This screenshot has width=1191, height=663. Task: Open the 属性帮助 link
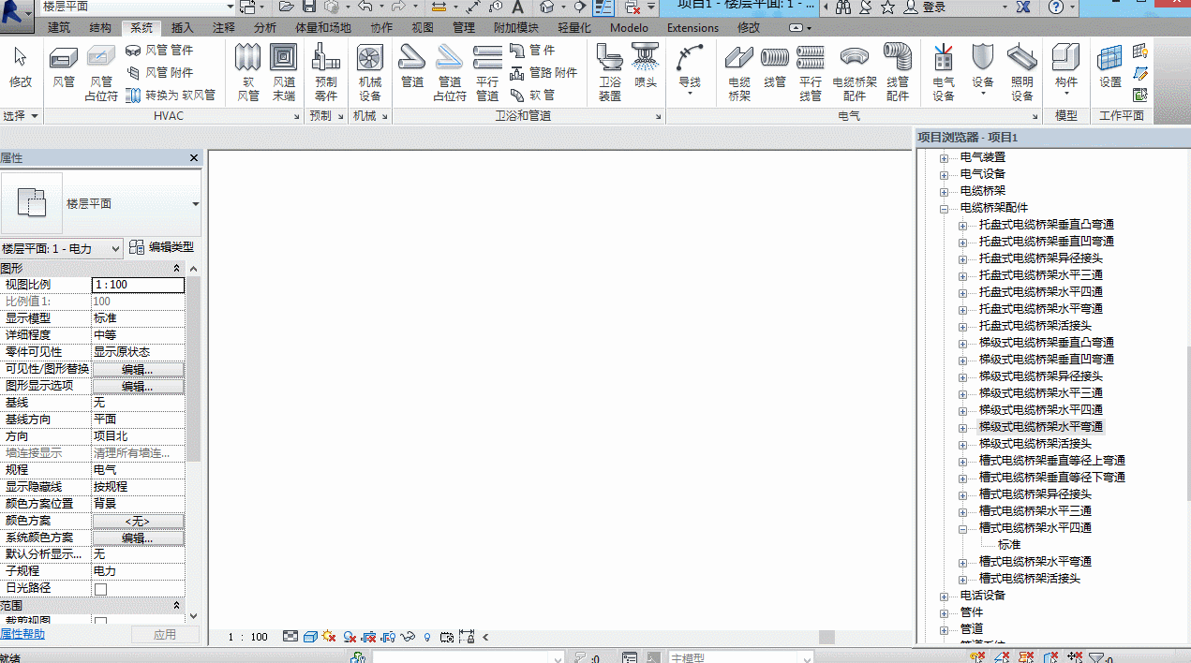tap(22, 634)
